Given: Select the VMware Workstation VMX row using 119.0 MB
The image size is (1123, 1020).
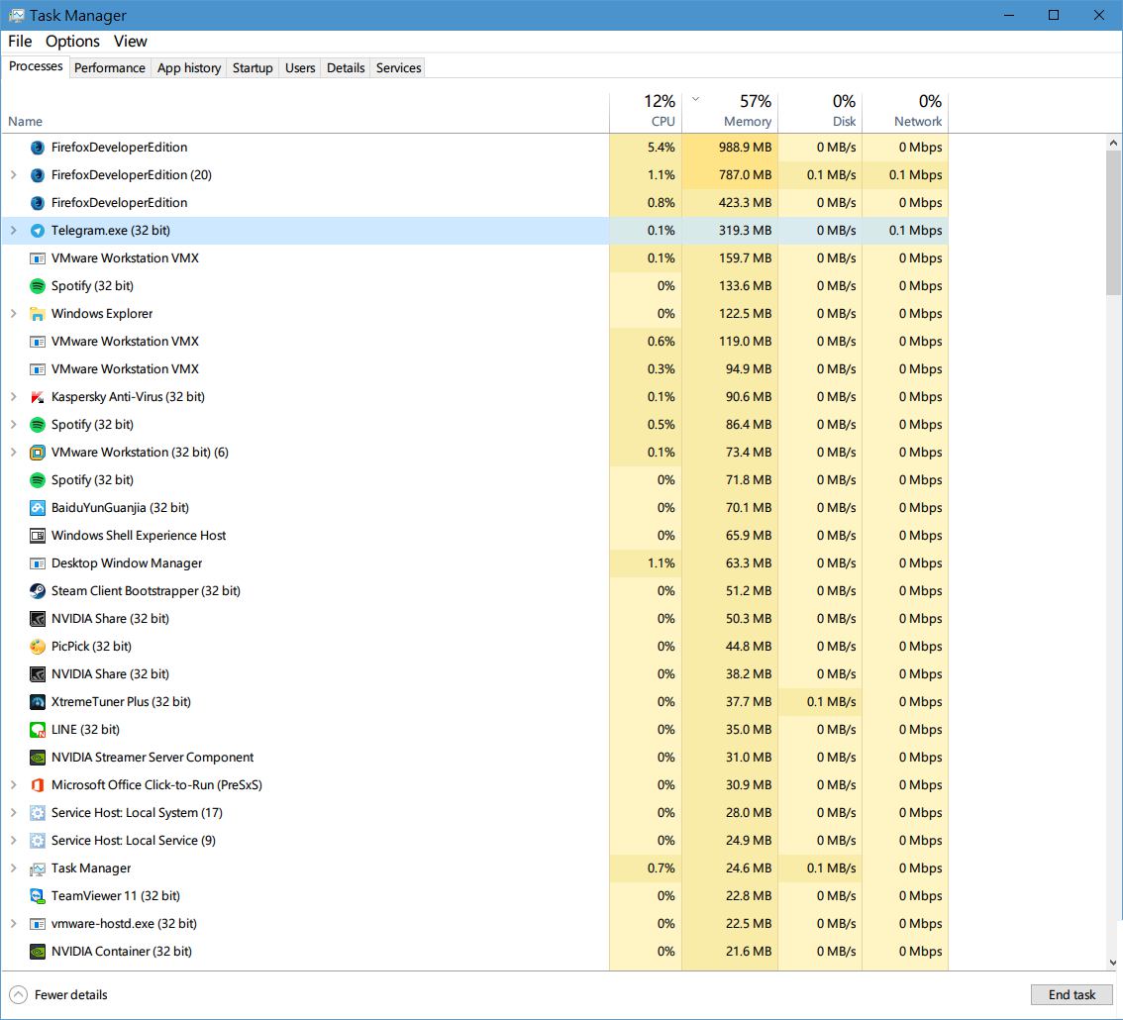Looking at the screenshot, I should 474,342.
